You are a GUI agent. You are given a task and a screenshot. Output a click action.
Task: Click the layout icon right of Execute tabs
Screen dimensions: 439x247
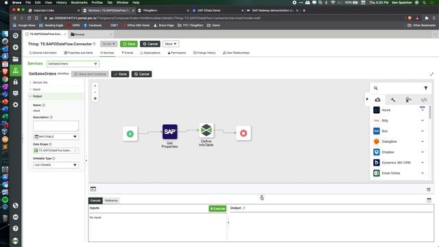pyautogui.click(x=429, y=200)
